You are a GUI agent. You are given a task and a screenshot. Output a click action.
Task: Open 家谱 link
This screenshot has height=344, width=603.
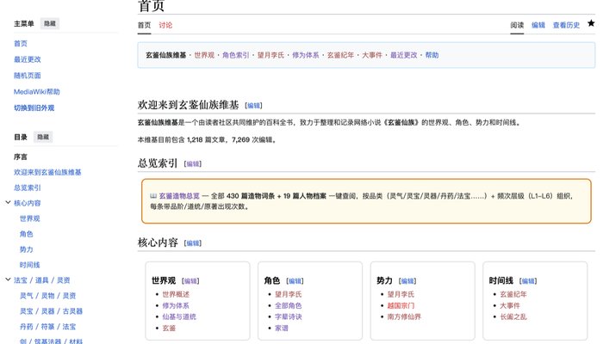pyautogui.click(x=282, y=329)
